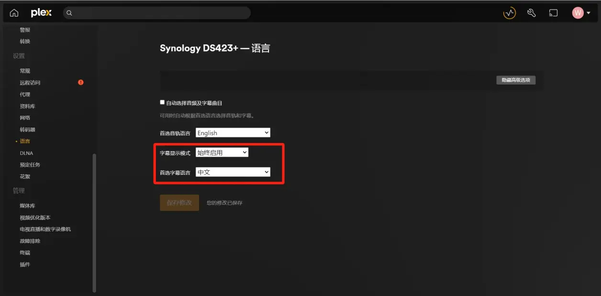This screenshot has height=296, width=601.
Task: Open DLNA settings in the sidebar
Action: 26,153
